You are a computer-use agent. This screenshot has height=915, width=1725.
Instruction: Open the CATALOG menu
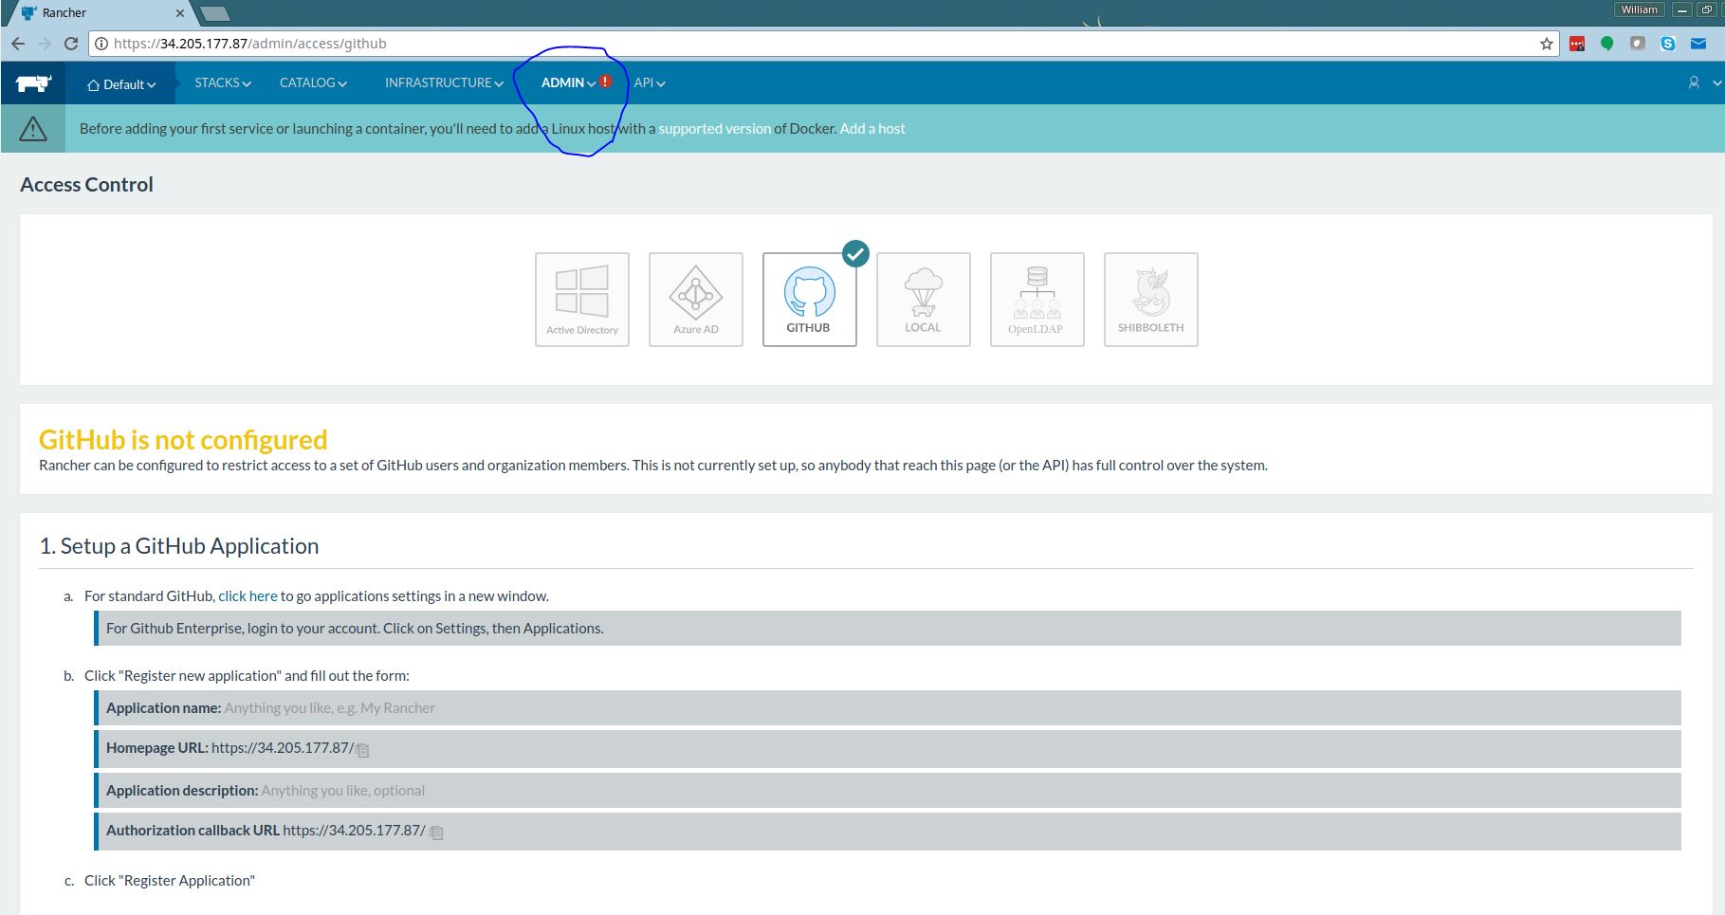[x=313, y=82]
